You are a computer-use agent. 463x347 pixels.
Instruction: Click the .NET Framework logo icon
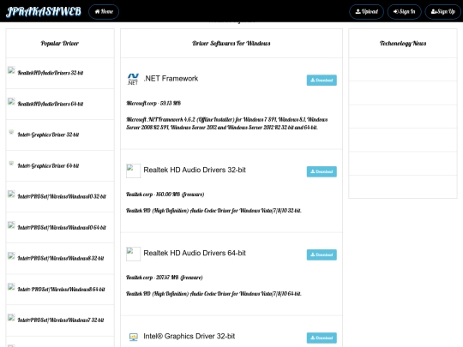coord(133,79)
